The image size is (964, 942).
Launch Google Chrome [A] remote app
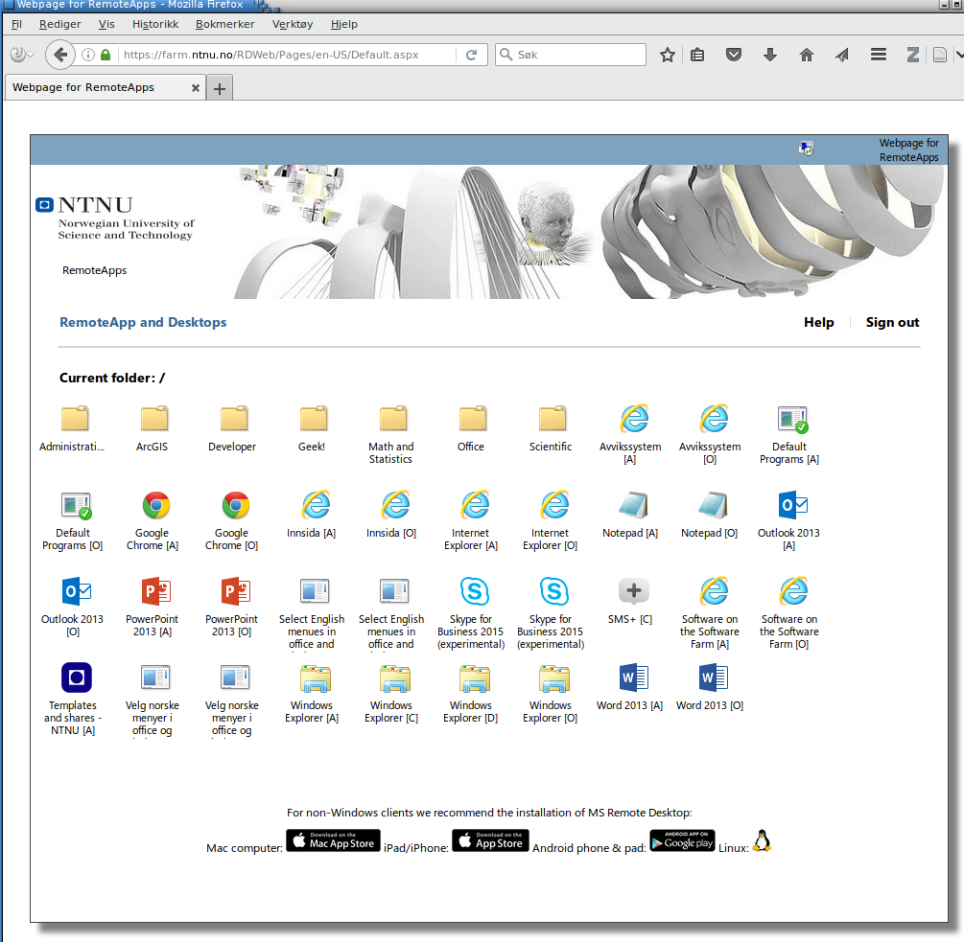155,505
